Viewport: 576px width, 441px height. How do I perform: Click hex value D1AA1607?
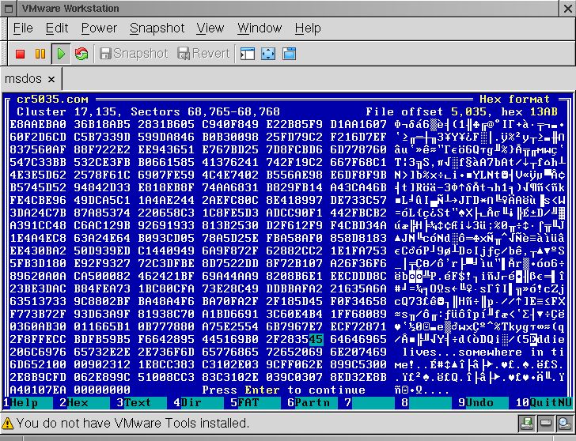(358, 124)
